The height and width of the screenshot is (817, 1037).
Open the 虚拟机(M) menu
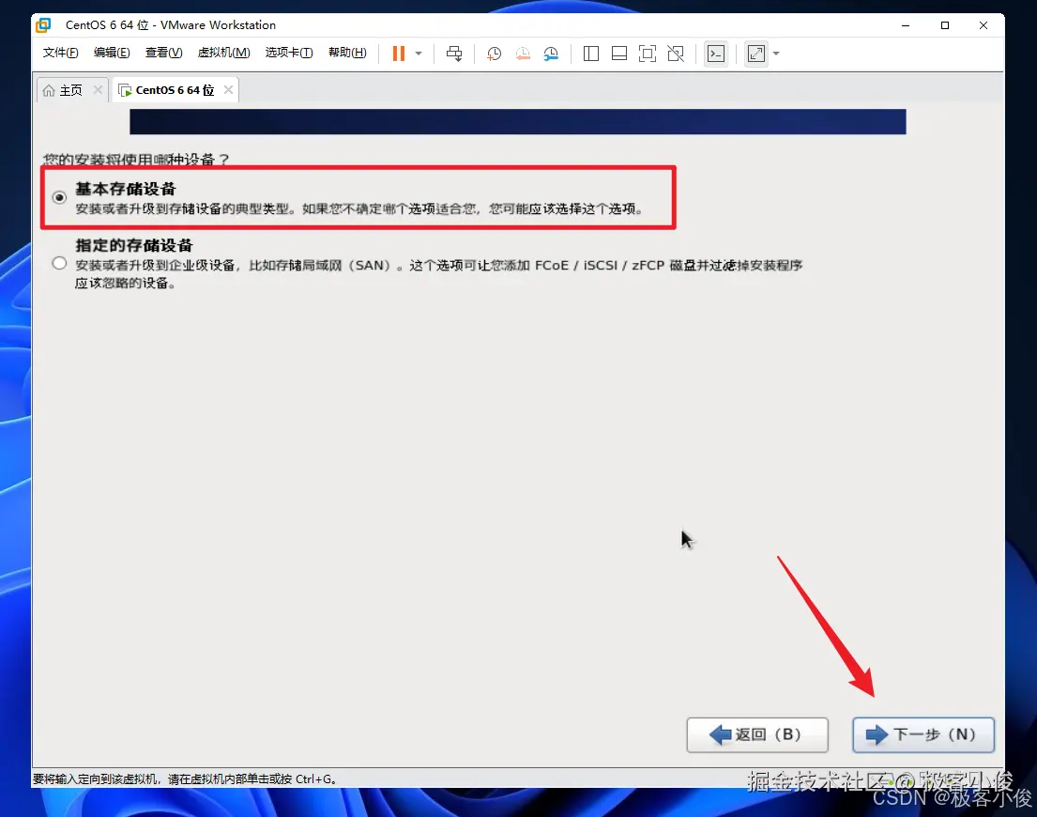pos(224,53)
